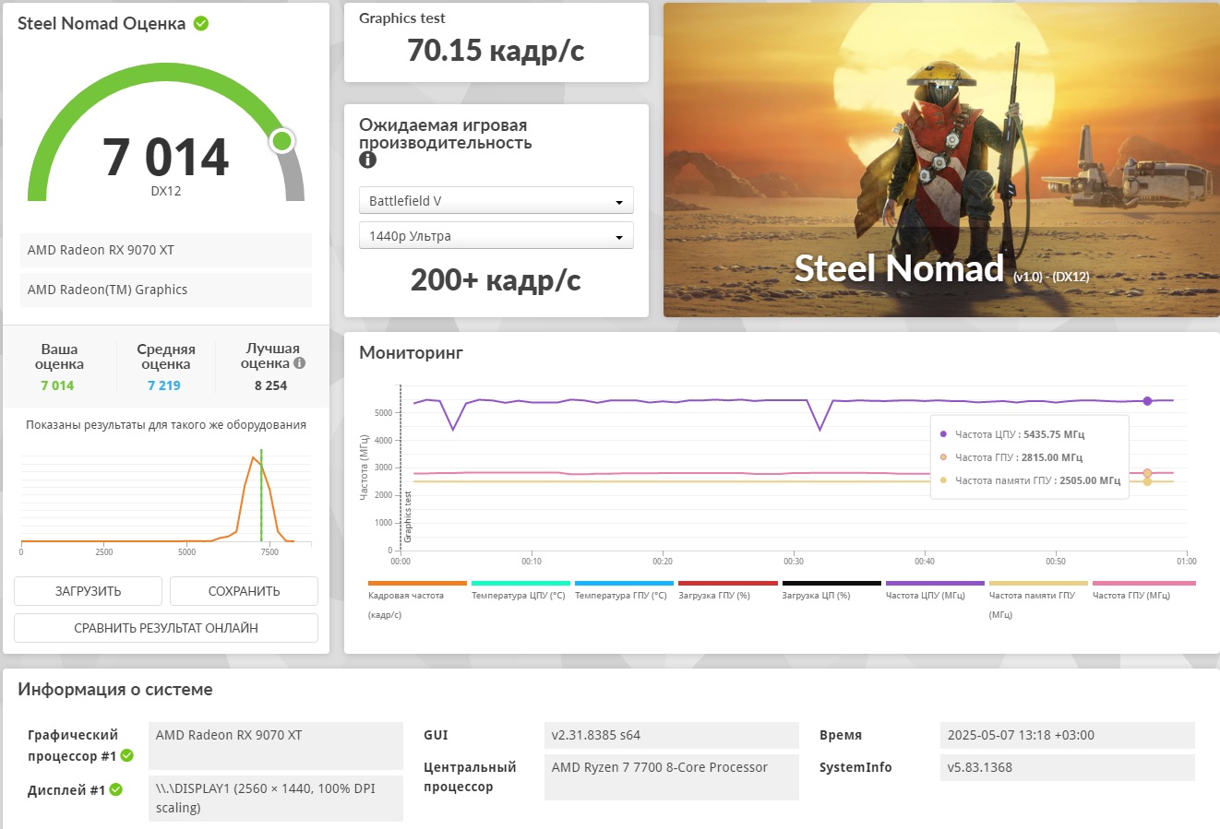Click green check next to Дисплей #1

click(116, 789)
